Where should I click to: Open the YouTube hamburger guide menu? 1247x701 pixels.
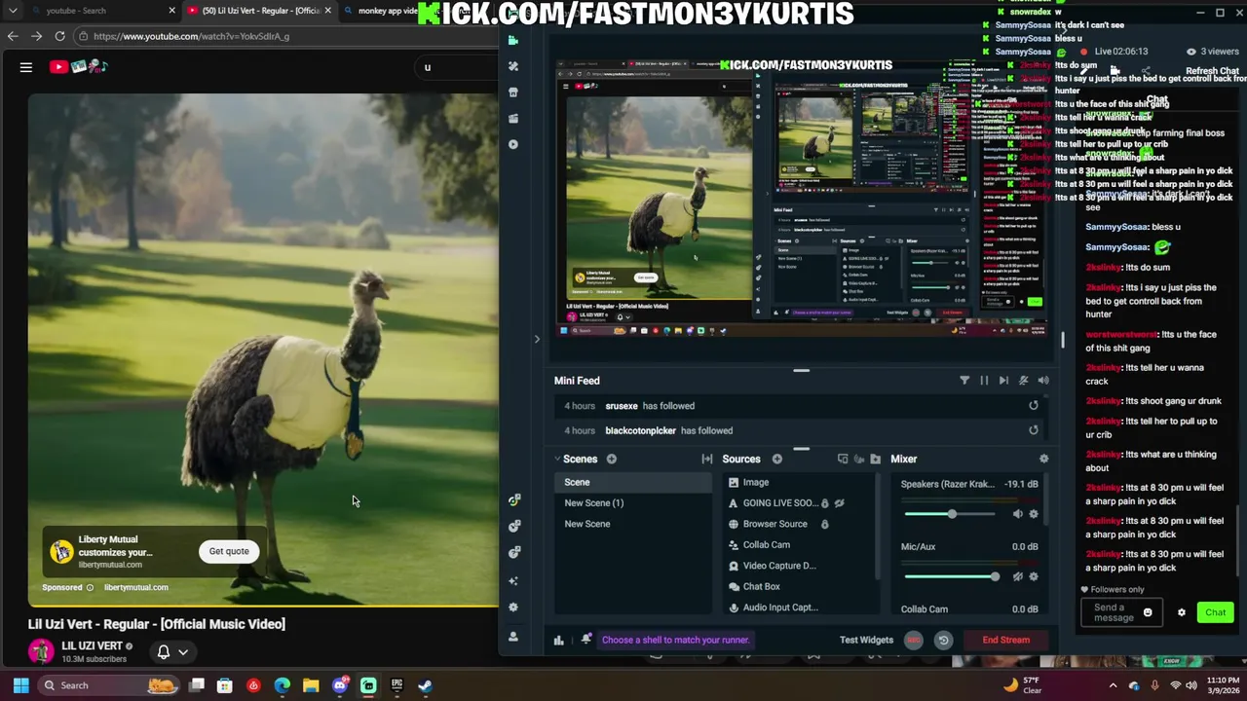coord(26,67)
